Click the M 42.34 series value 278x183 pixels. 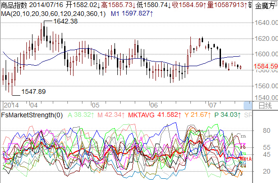coord(111,115)
